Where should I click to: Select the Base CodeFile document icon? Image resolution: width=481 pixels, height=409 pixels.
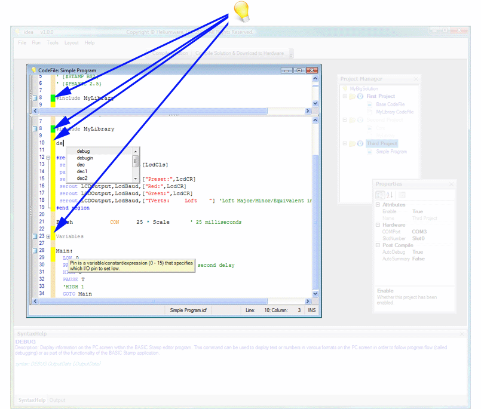tap(370, 104)
